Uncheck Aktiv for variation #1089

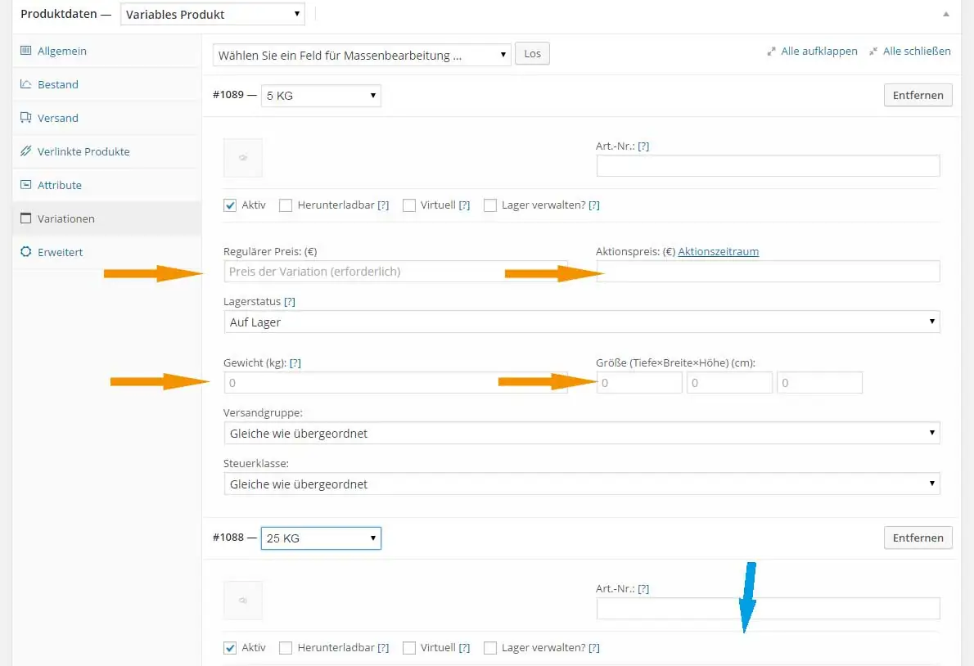[x=230, y=205]
